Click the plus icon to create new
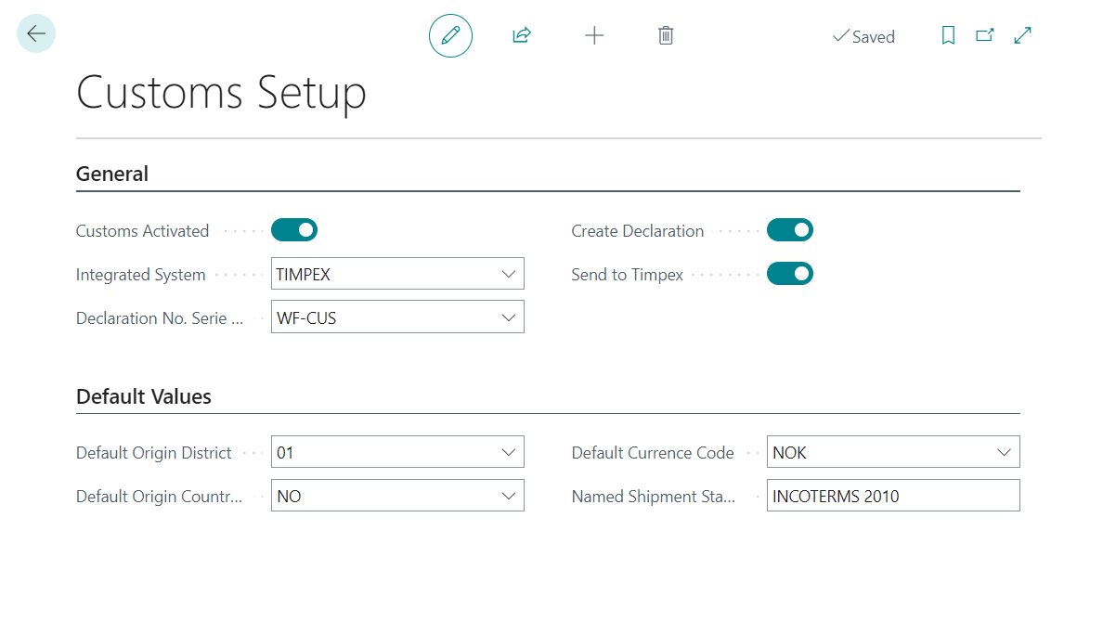The image size is (1116, 621). pos(594,36)
